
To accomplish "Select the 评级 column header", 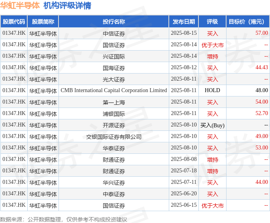I will pos(212,22).
